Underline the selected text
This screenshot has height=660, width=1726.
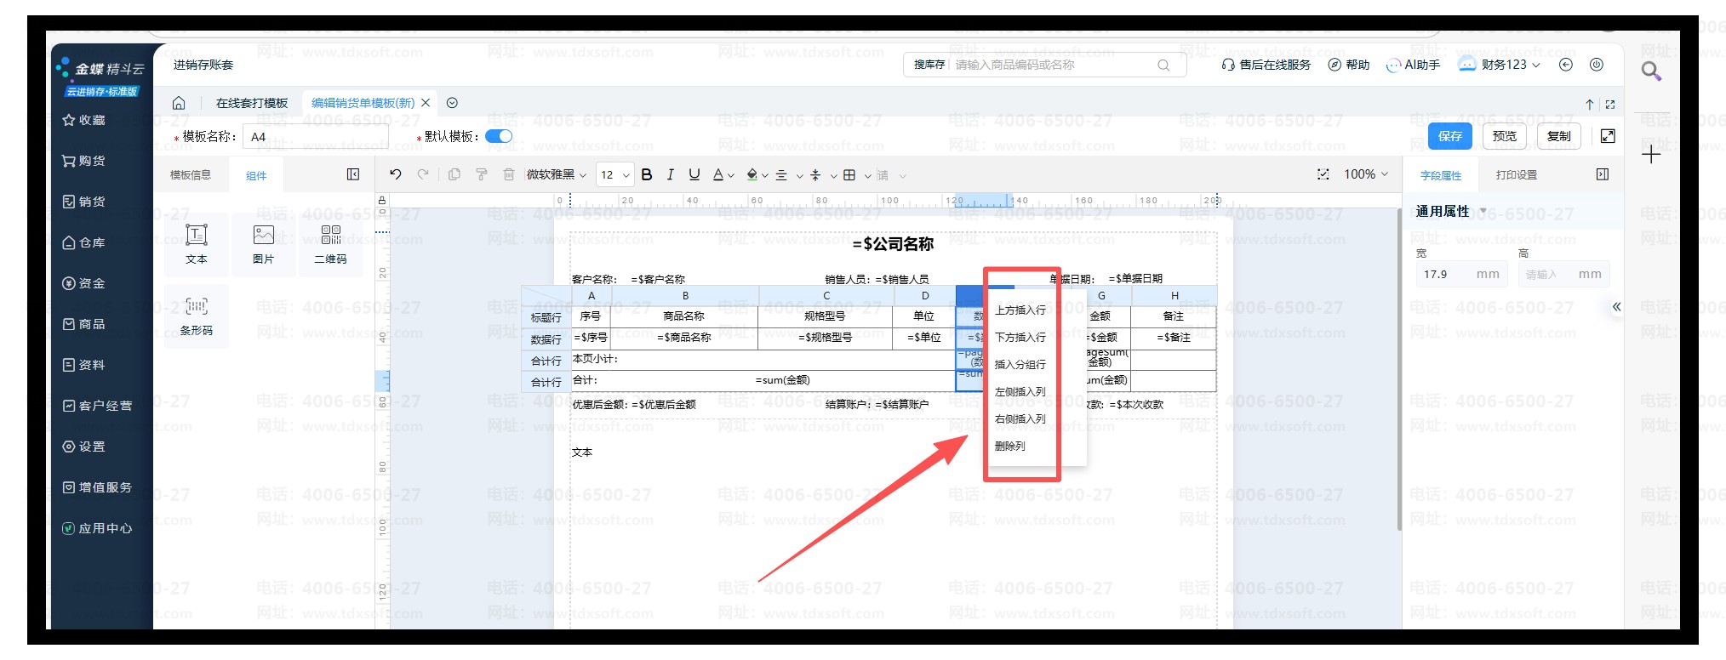694,174
